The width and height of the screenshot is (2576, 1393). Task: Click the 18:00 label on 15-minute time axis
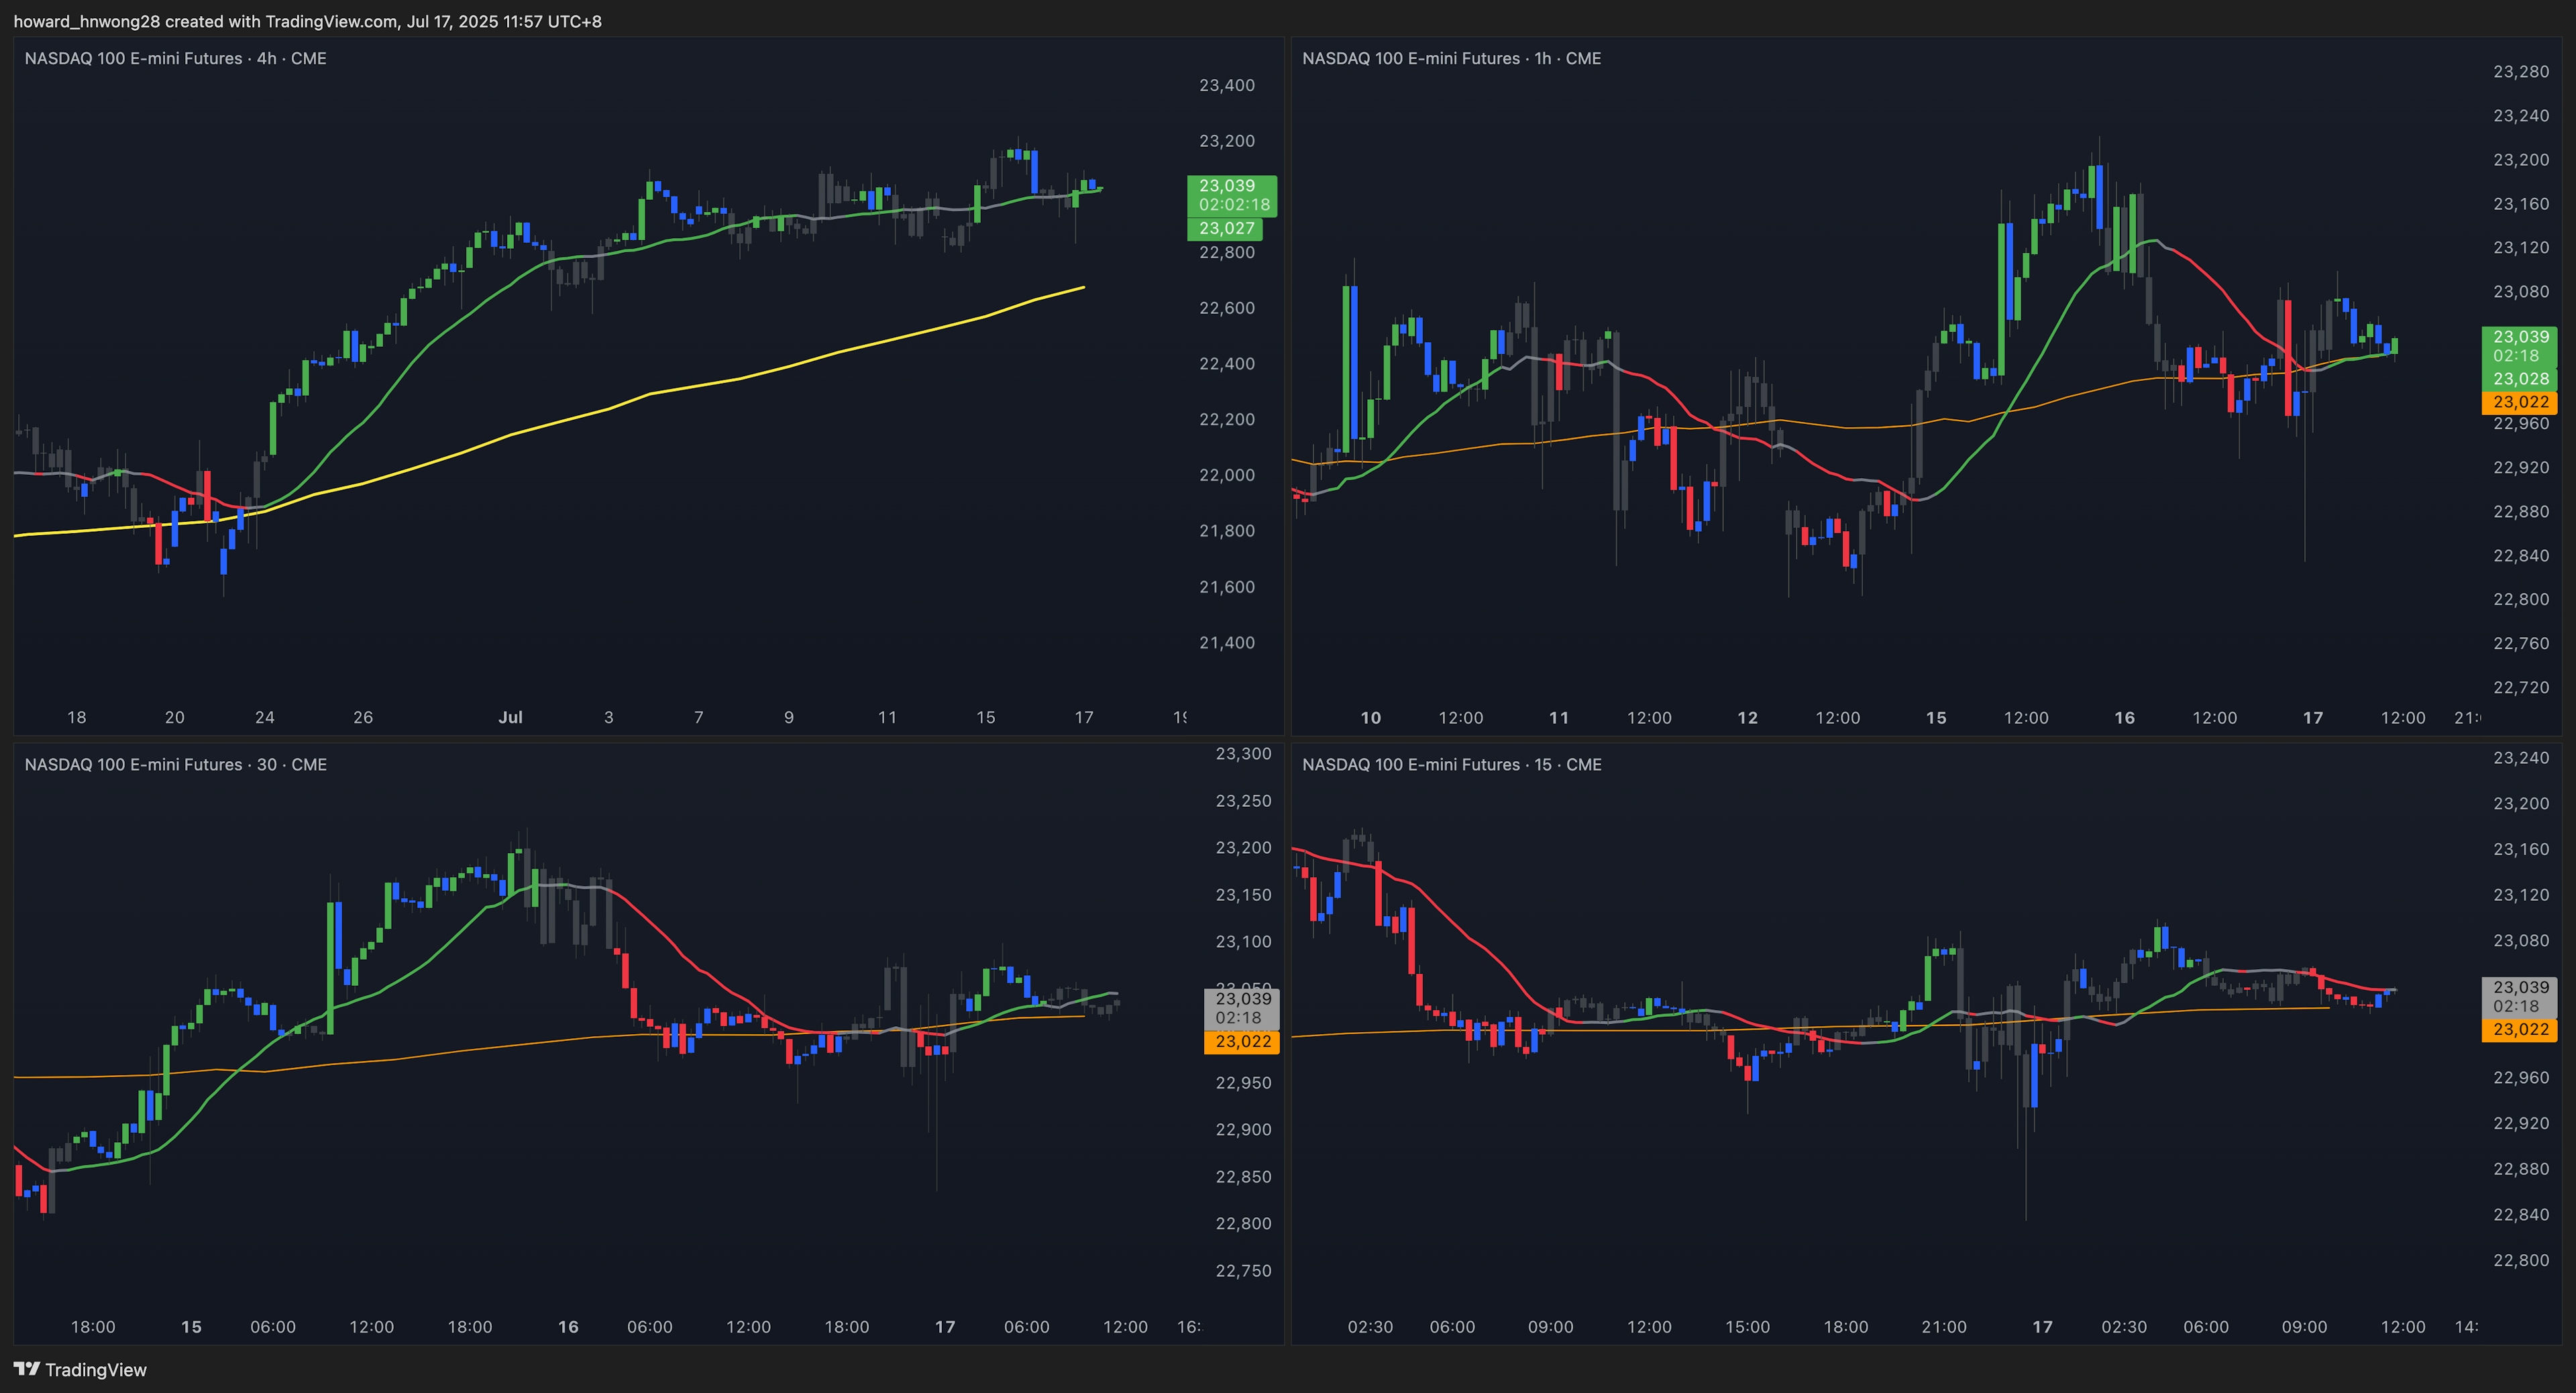1846,1327
